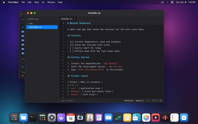The width and height of the screenshot is (198, 124).
Task: Open the Passwords lock app in dock
Action: pyautogui.click(x=137, y=118)
